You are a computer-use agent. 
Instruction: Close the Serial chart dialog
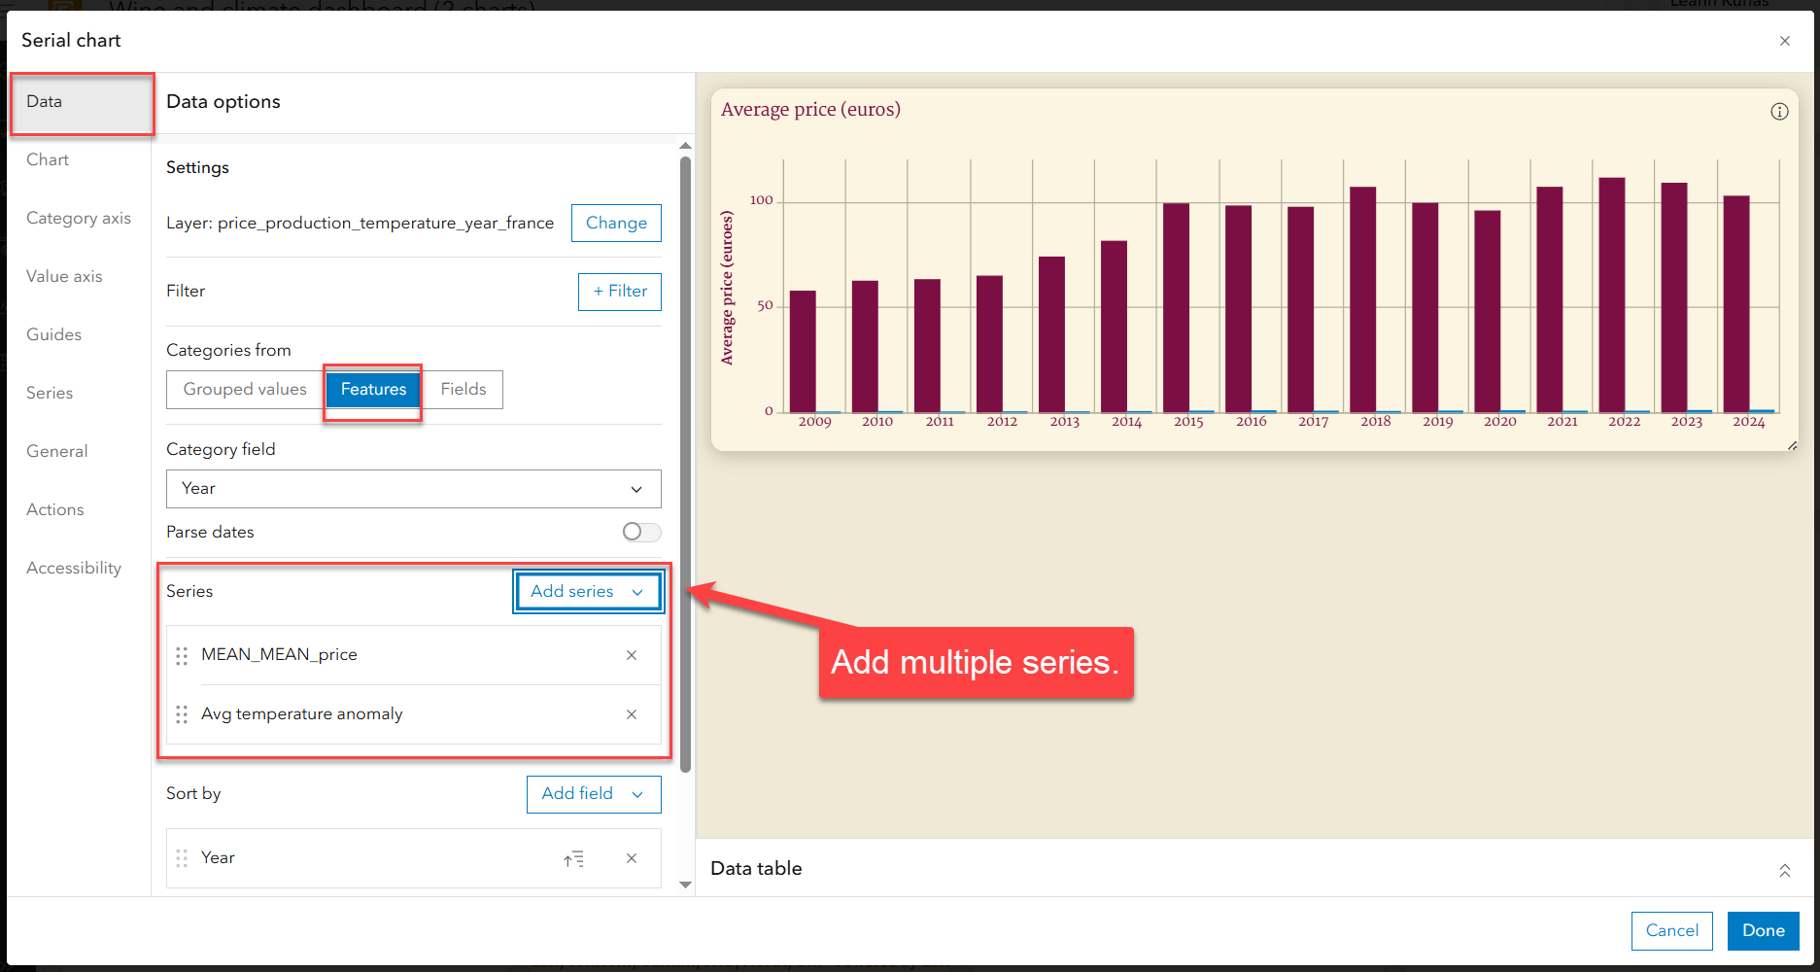(x=1784, y=41)
